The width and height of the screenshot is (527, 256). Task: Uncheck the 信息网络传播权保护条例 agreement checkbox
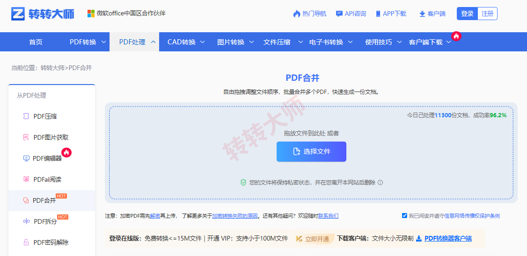404,215
